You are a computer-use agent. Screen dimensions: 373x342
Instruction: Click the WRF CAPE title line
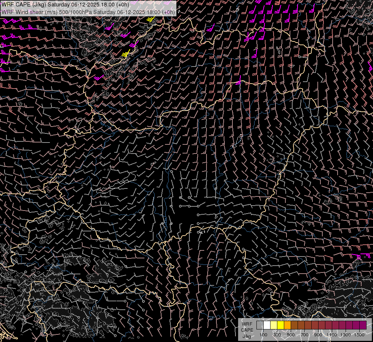[65, 5]
